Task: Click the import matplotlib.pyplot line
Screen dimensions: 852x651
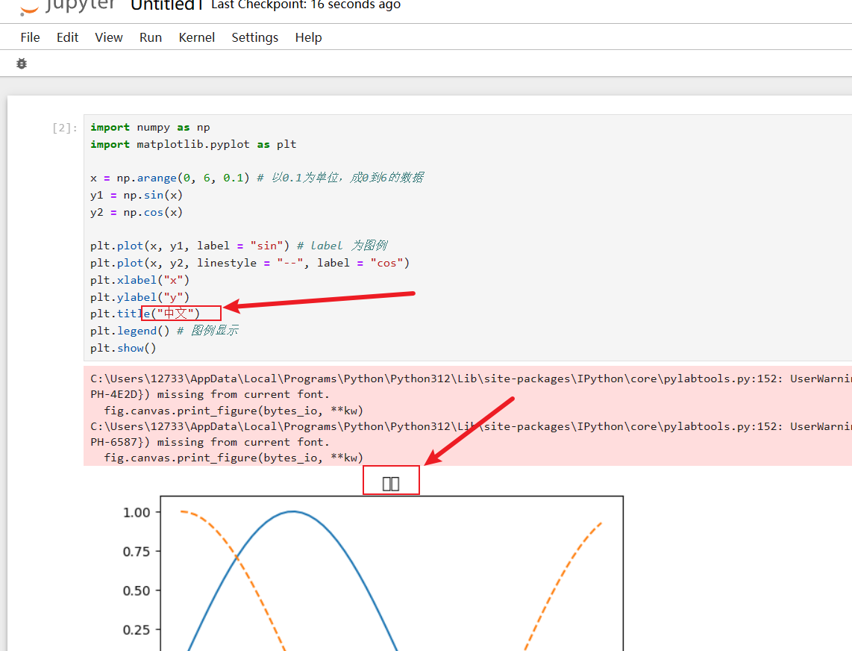Action: click(193, 144)
